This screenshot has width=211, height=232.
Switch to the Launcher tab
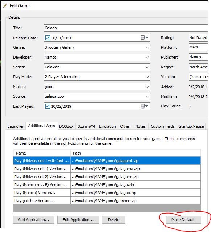coord(16,126)
